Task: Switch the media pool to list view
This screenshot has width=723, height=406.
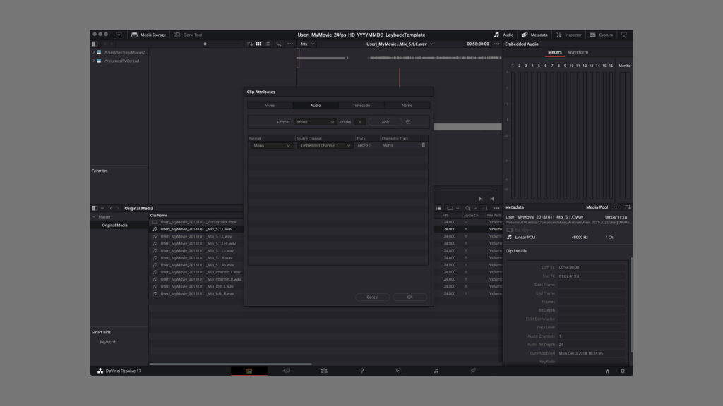Action: [438, 208]
